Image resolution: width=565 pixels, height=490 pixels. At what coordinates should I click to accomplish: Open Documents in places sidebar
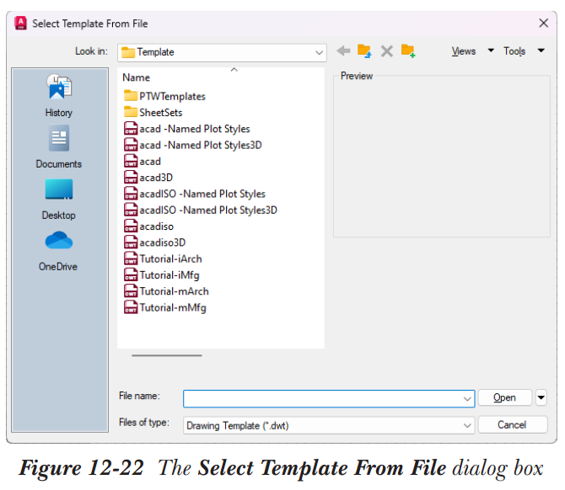tap(59, 146)
